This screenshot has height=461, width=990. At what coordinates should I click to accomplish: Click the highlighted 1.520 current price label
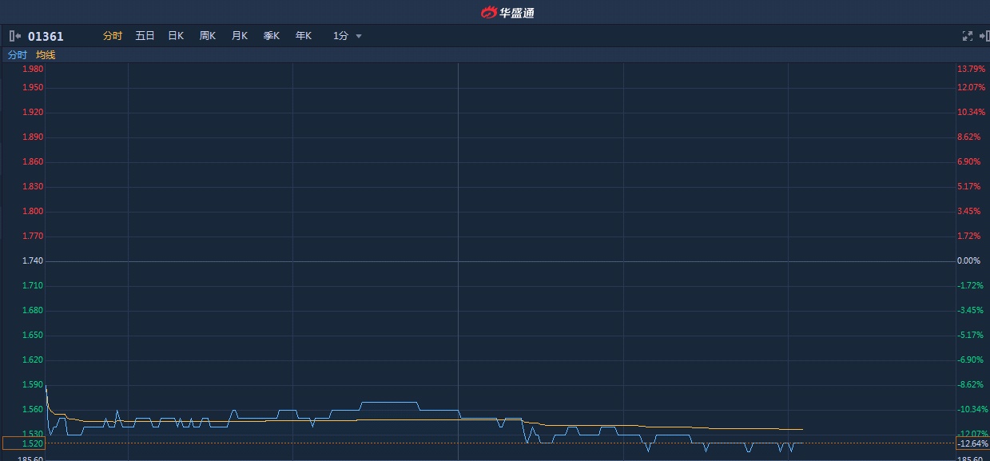24,443
